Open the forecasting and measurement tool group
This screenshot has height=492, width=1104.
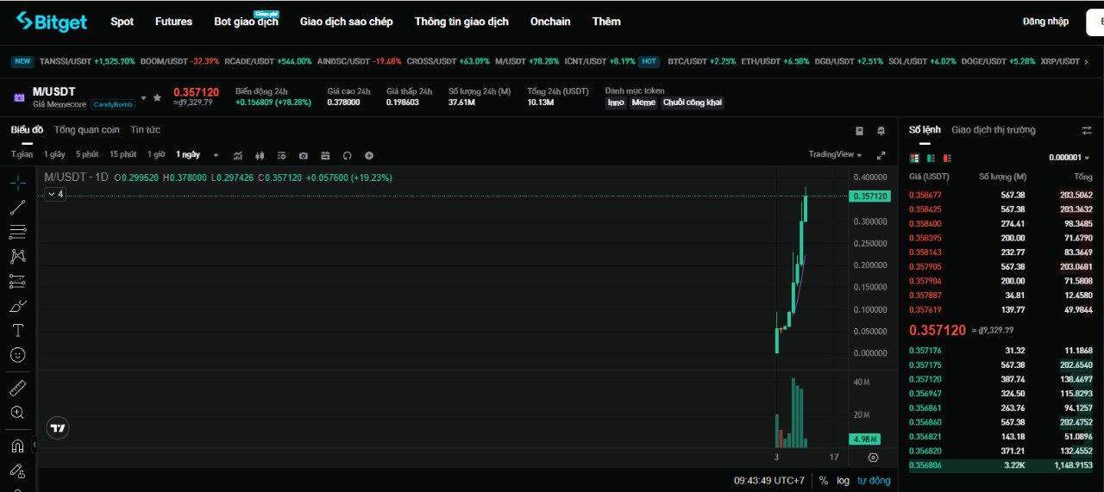(x=17, y=281)
